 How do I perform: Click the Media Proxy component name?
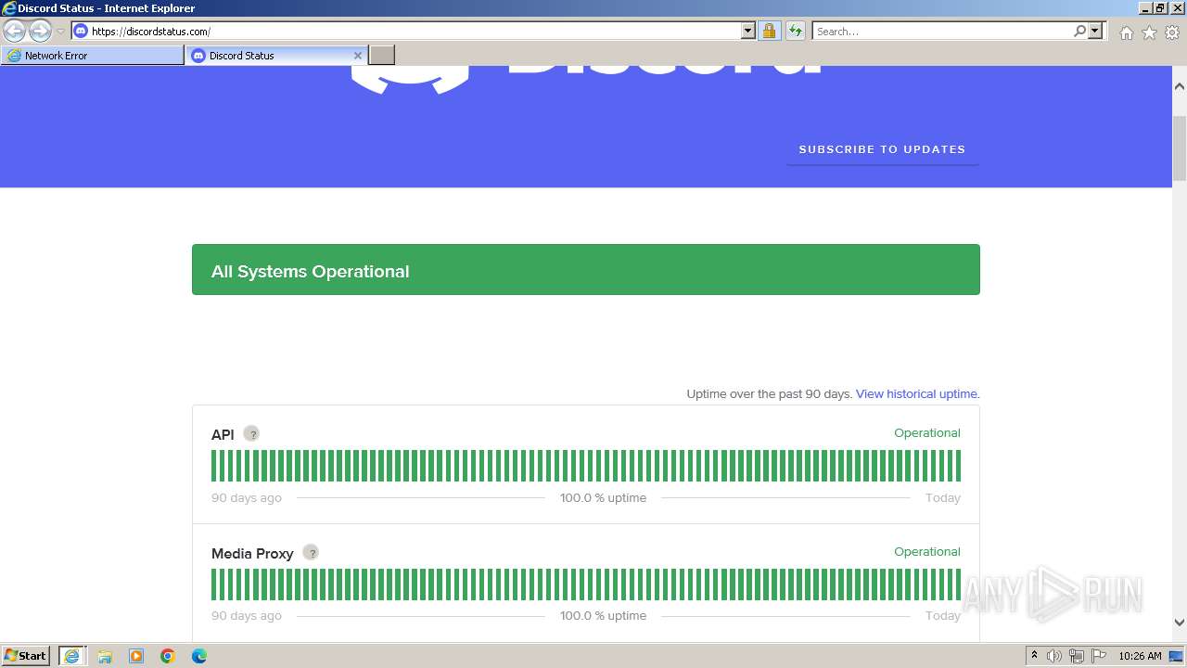[x=252, y=553]
